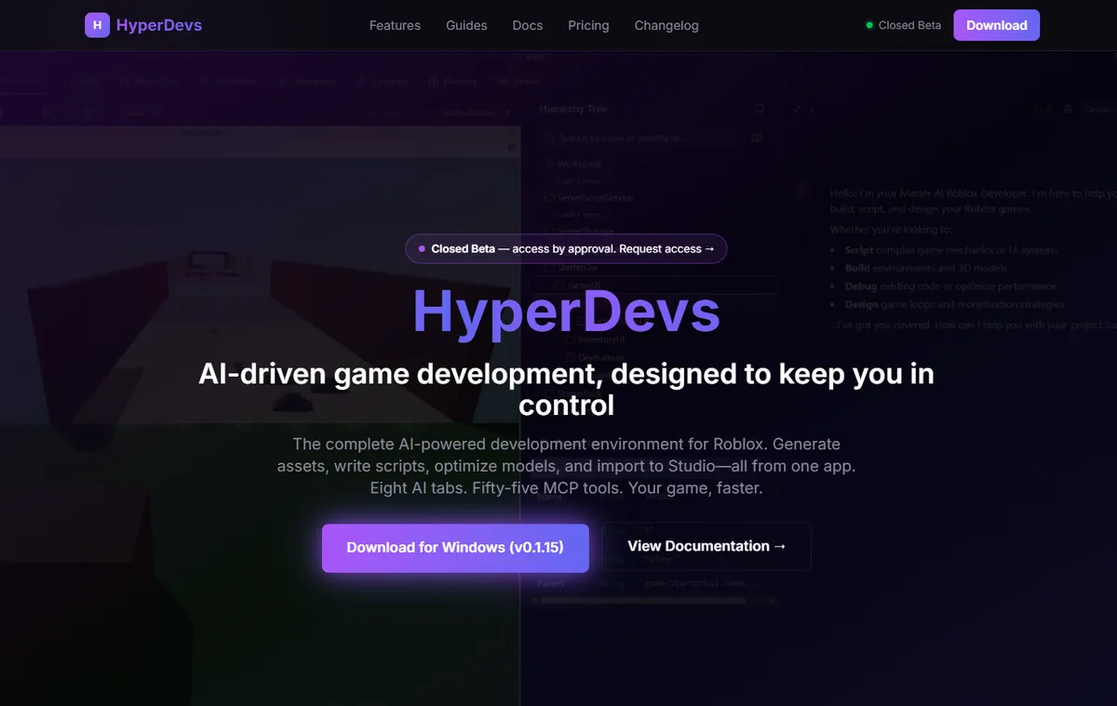Image resolution: width=1117 pixels, height=706 pixels.
Task: Open the HyperDevs brand name link in header
Action: coord(159,25)
